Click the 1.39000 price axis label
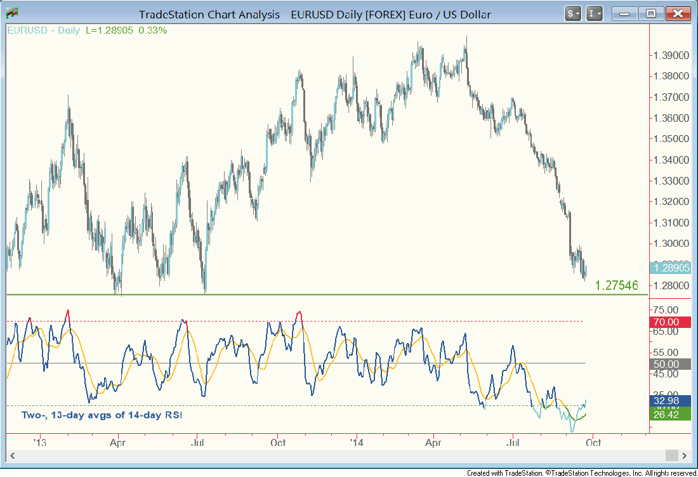This screenshot has height=477, width=698. pos(672,55)
